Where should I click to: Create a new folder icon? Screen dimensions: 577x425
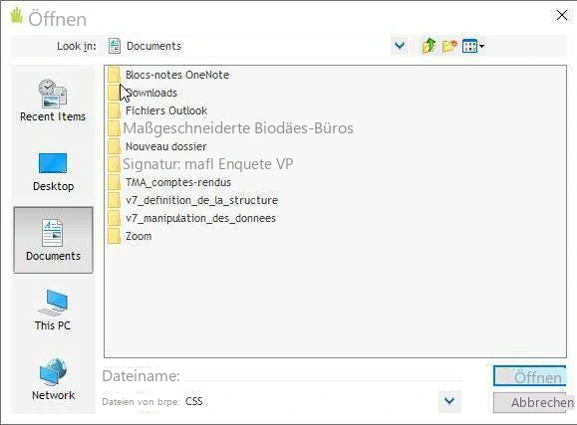coord(449,46)
